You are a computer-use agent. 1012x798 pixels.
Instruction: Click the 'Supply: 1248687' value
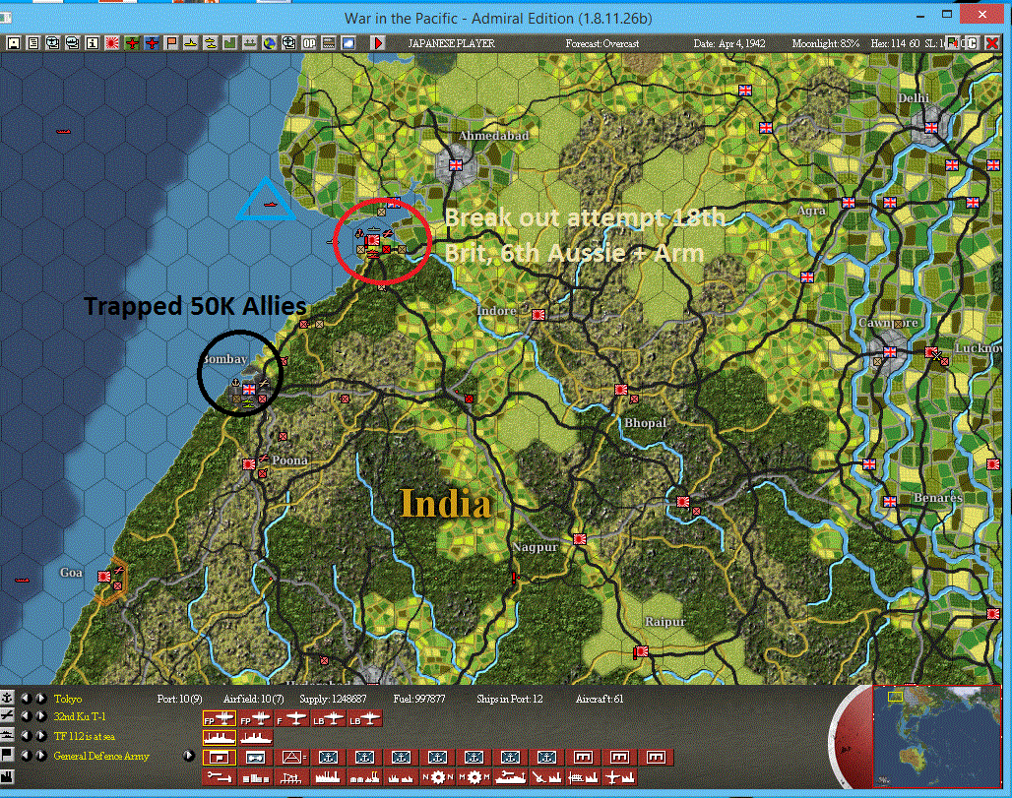pos(333,699)
